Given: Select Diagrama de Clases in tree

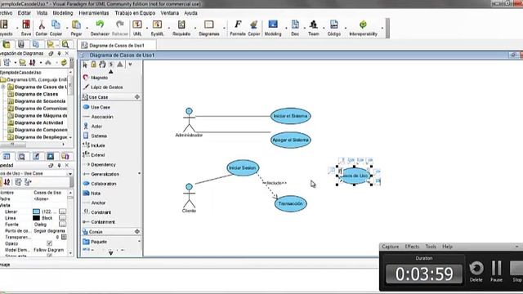Looking at the screenshot, I should click(x=36, y=94).
